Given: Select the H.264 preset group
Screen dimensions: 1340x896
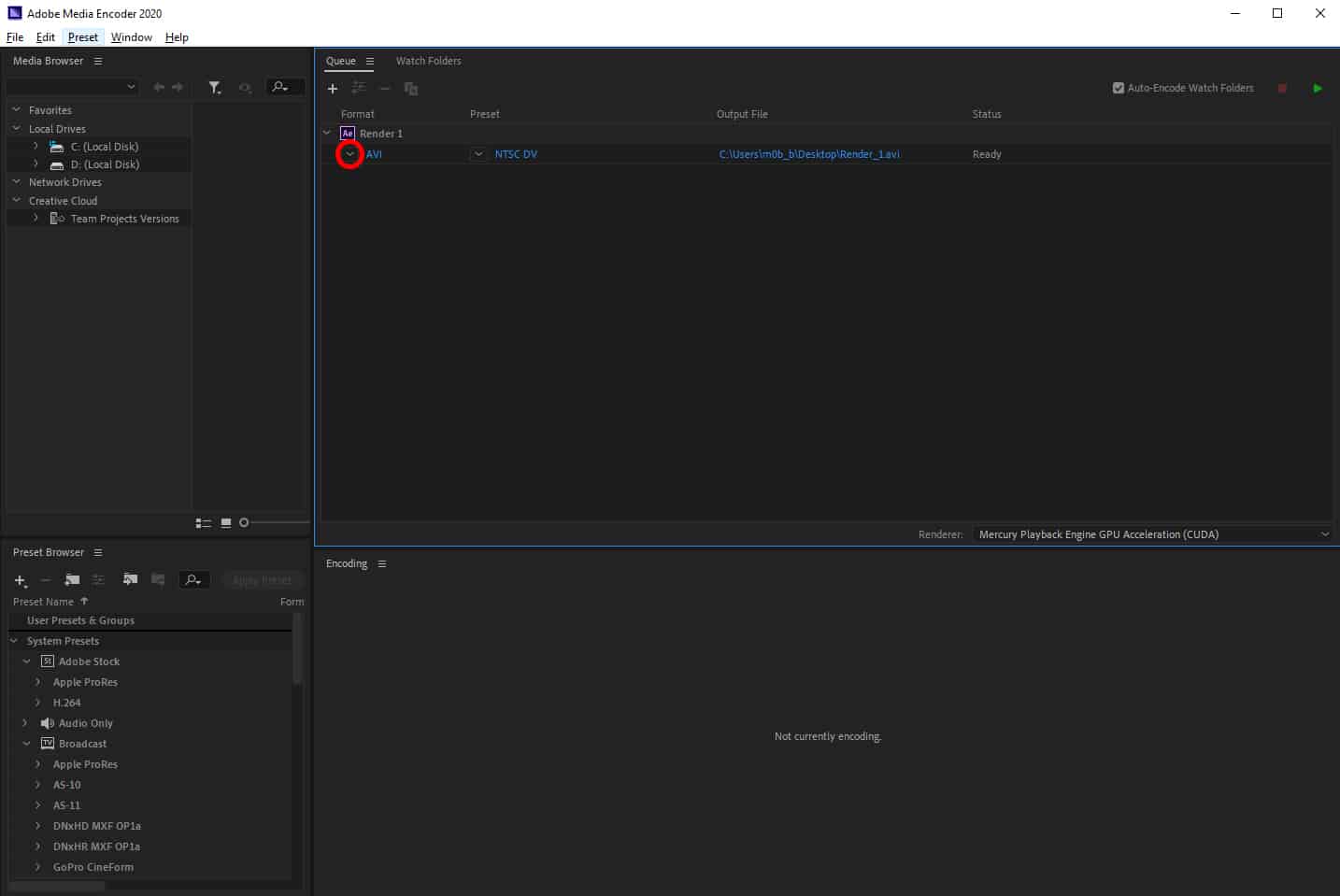Looking at the screenshot, I should click(x=66, y=703).
